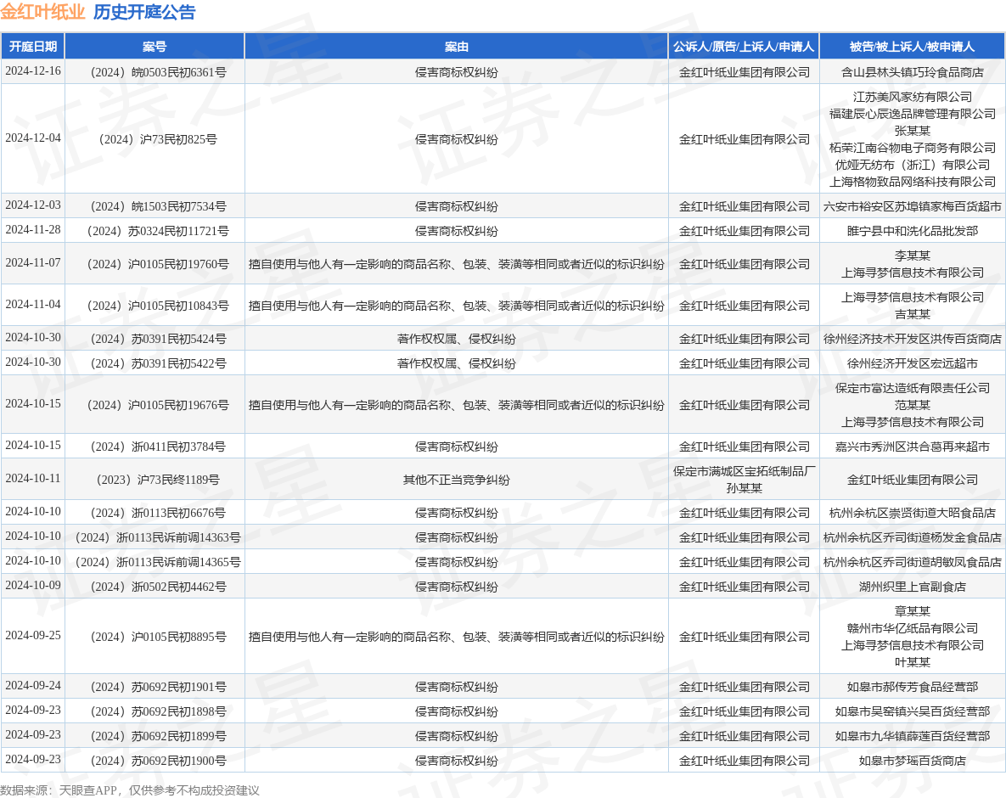Click defendant 杭州余杭区乔司街道杨发金食品店
Image resolution: width=1006 pixels, height=798 pixels.
click(913, 537)
